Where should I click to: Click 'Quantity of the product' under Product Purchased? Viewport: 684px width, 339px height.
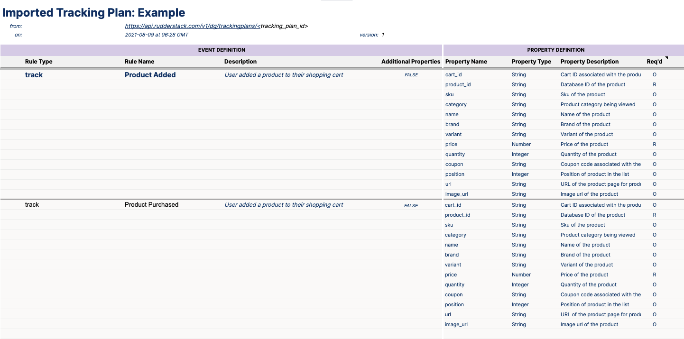click(589, 284)
